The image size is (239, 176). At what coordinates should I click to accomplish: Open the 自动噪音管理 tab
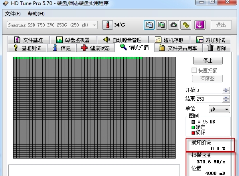[x=123, y=40]
